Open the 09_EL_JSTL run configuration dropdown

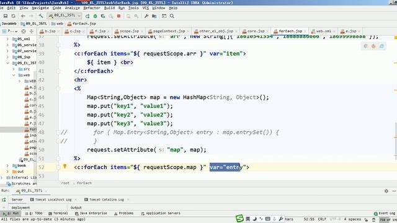coord(65,15)
